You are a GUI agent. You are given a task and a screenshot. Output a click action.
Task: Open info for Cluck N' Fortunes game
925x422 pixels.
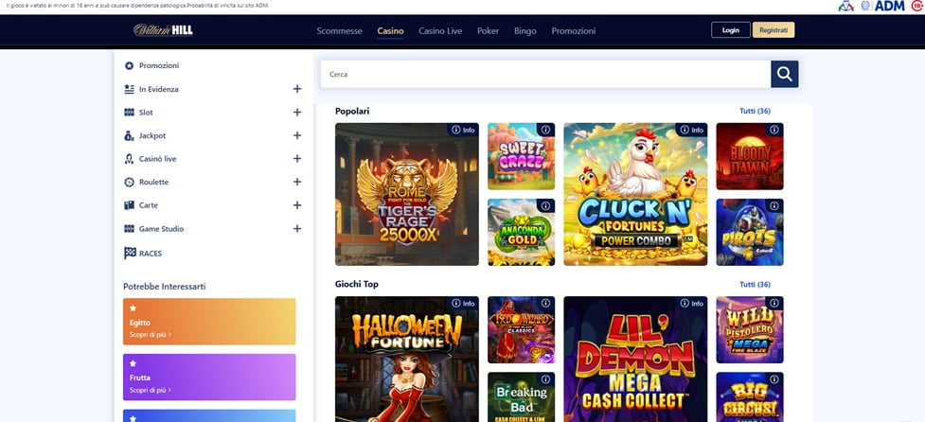click(x=692, y=130)
